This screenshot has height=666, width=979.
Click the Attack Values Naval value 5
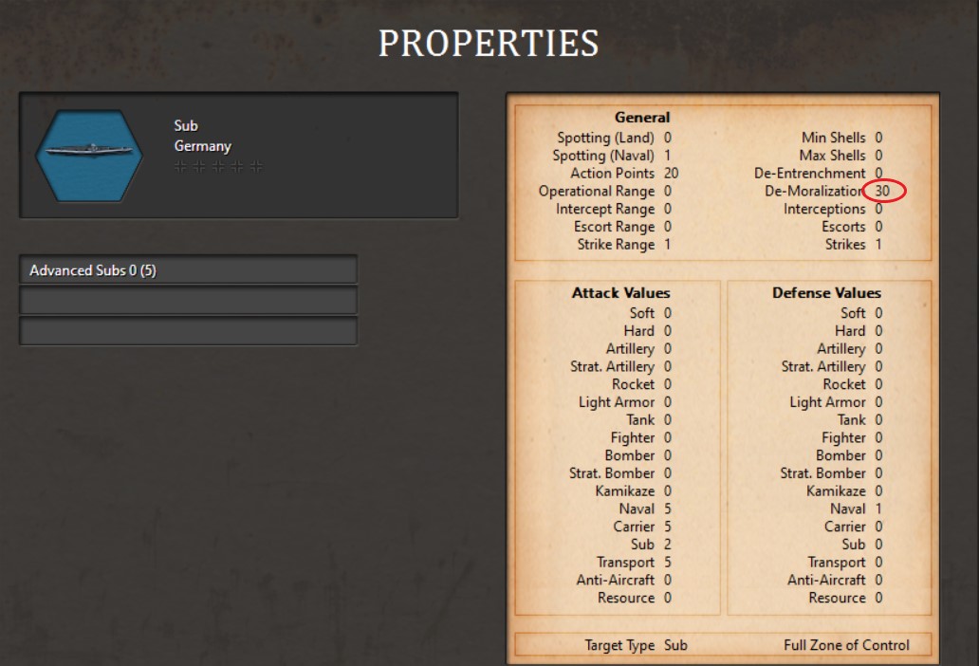(x=668, y=509)
